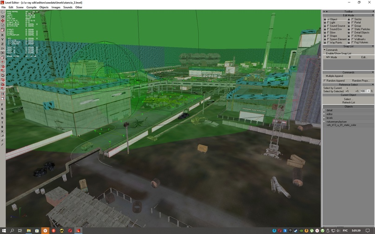This screenshot has width=375, height=234.
Task: Select Spawn Element edit mode
Action: (x=337, y=39)
